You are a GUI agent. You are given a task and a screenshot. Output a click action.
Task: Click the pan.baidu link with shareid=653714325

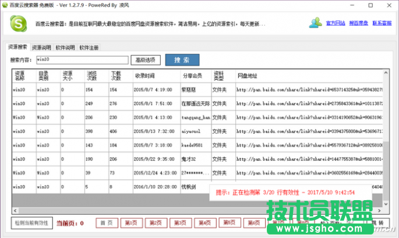[309, 90]
